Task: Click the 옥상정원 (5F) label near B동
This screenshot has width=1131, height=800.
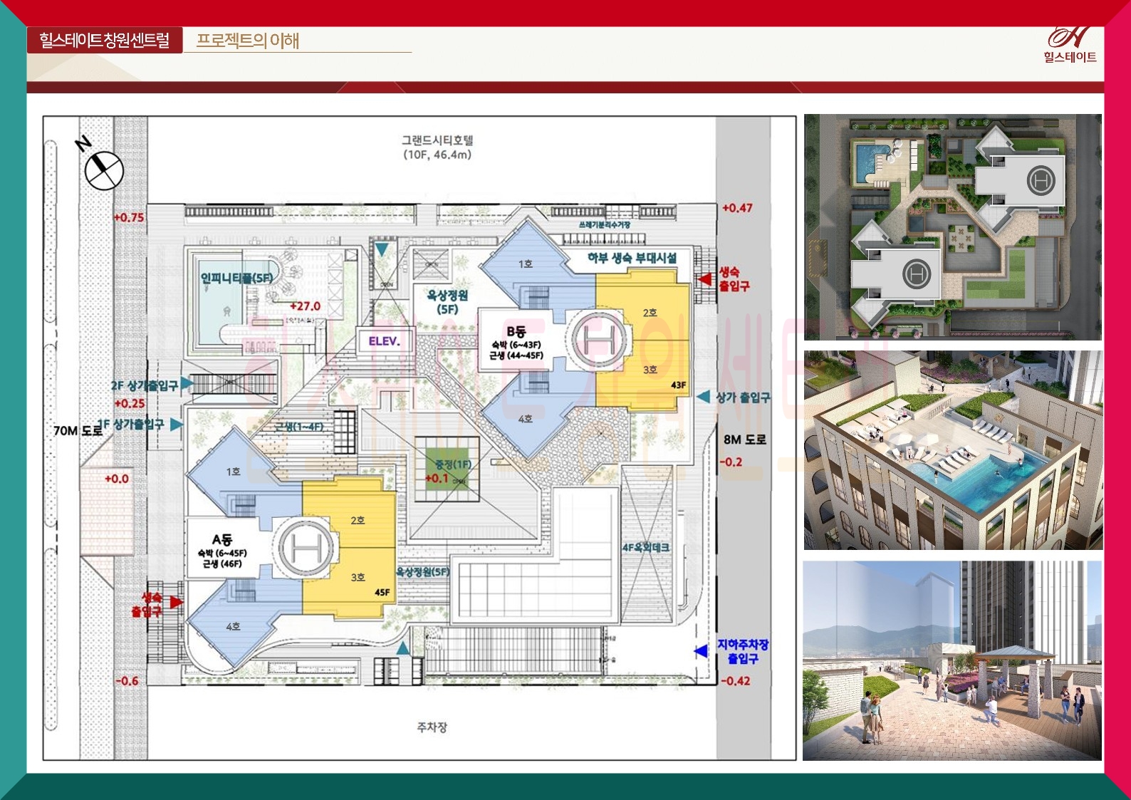Action: [447, 301]
